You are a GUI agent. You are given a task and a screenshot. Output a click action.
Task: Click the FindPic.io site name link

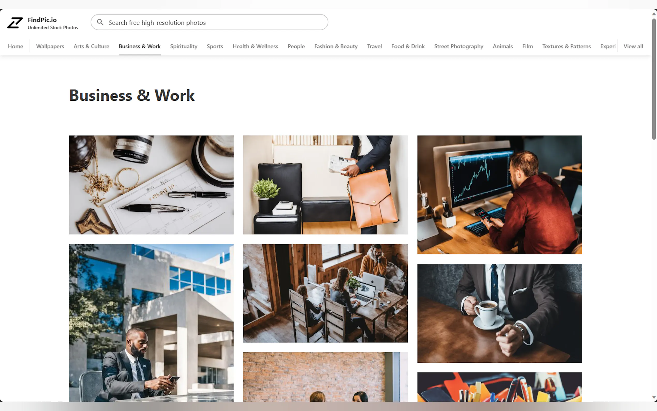tap(42, 20)
